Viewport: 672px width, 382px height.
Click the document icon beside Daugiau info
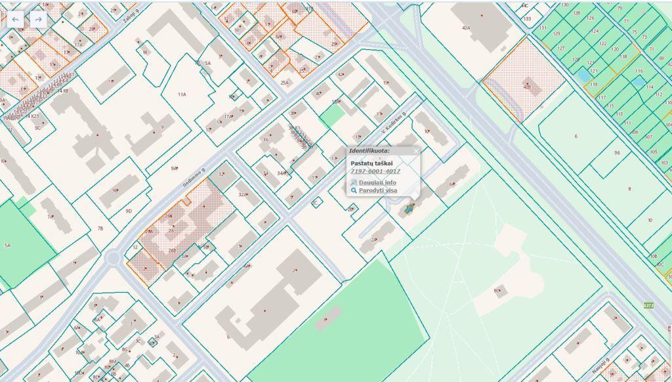[354, 182]
